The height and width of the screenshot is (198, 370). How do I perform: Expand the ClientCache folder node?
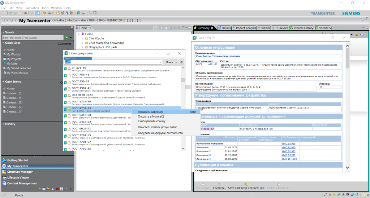pyautogui.click(x=83, y=38)
